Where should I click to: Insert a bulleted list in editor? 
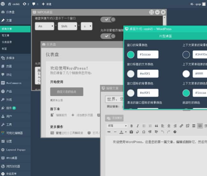144,126
